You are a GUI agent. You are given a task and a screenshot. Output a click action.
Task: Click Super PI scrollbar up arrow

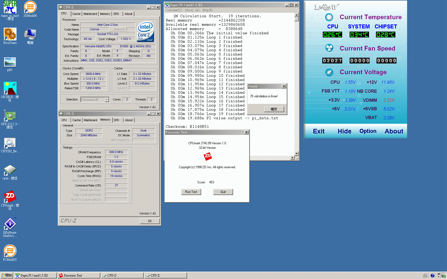click(297, 15)
